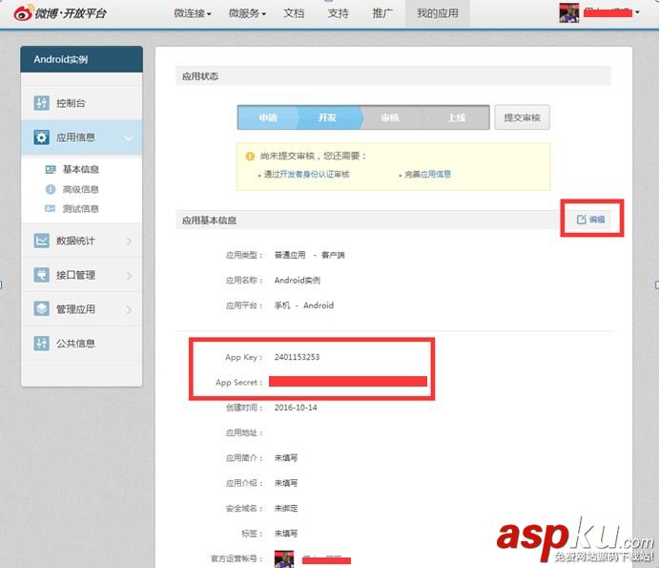Click the 开发 progress step

click(x=327, y=117)
